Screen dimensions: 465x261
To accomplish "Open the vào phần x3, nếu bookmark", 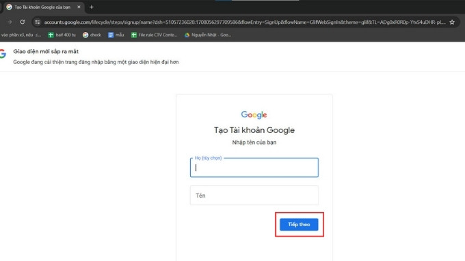I will pos(21,35).
